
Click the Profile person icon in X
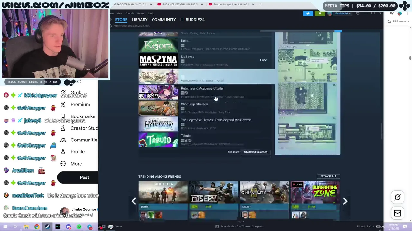pos(63,152)
